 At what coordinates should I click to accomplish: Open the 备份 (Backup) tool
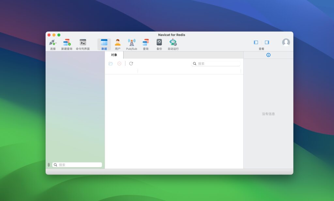(x=159, y=42)
